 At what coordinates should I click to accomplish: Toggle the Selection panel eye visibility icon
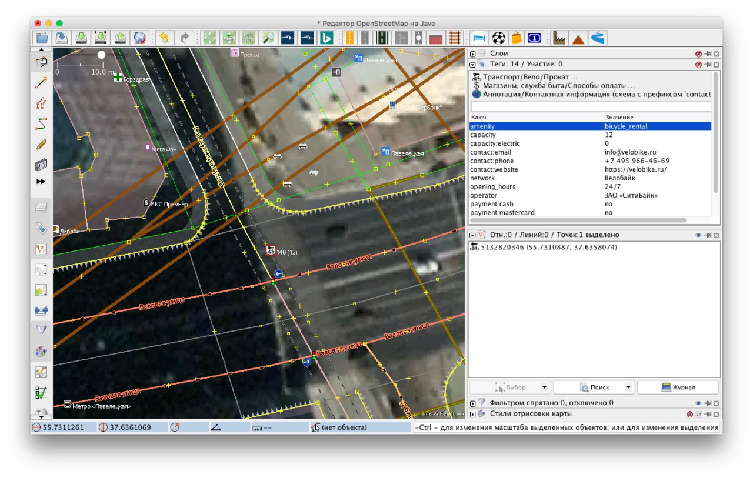coord(698,235)
